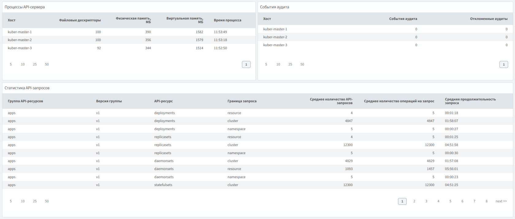Show 50 rows in audit events table
The height and width of the screenshot is (219, 515).
click(x=302, y=64)
